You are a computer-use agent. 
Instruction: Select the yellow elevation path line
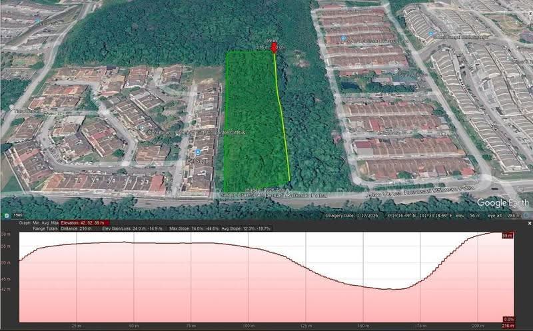tap(282, 117)
